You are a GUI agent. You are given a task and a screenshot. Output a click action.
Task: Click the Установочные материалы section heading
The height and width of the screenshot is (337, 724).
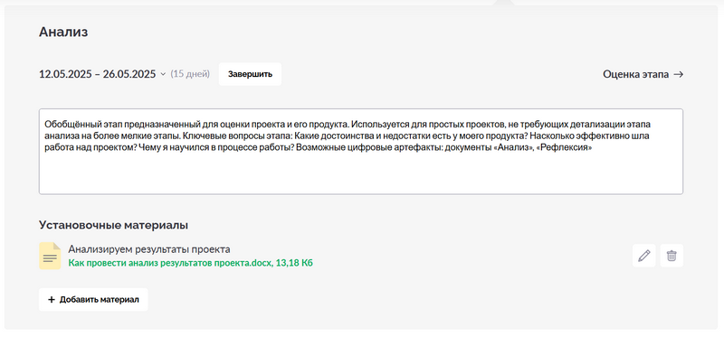[x=113, y=226]
